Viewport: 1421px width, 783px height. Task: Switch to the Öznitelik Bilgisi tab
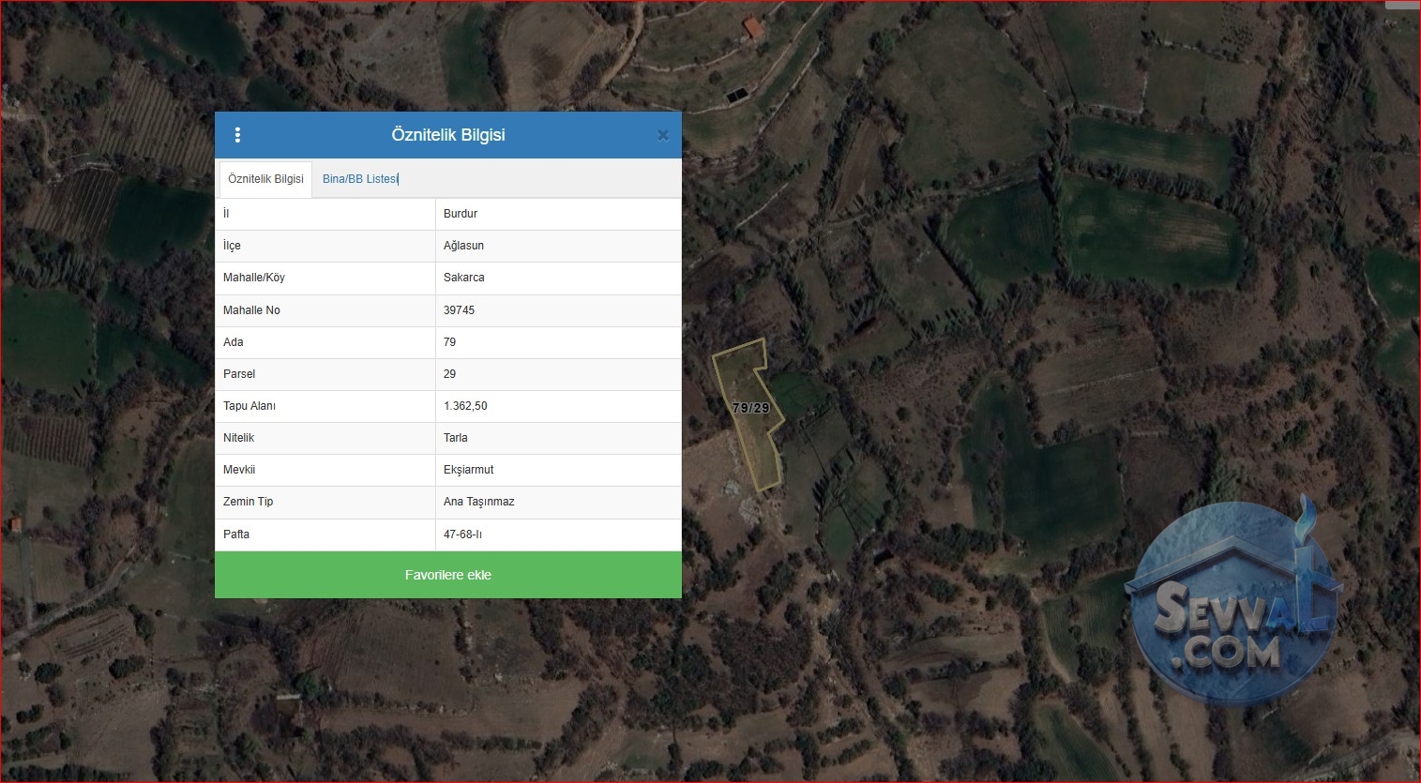click(265, 179)
